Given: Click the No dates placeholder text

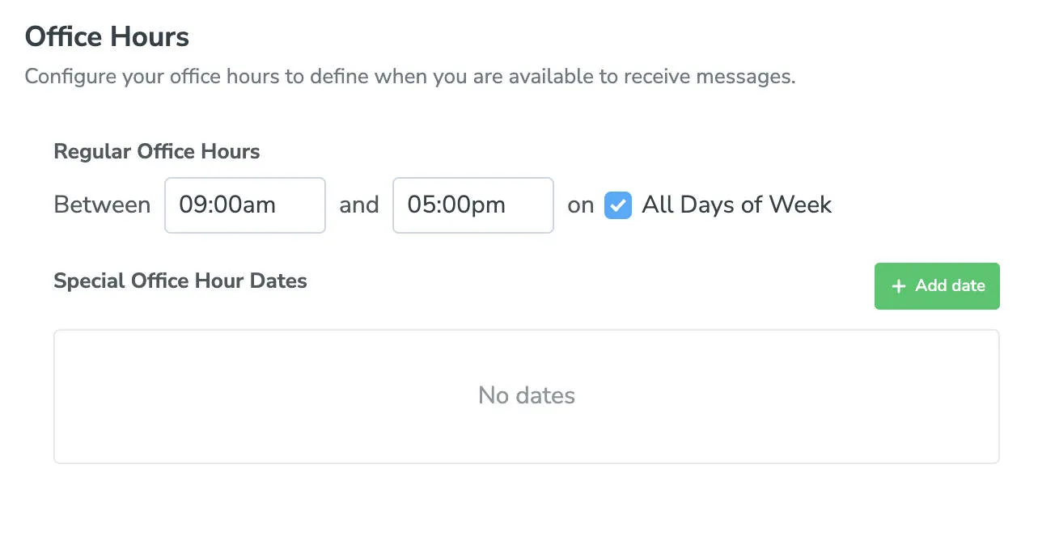Looking at the screenshot, I should 526,395.
